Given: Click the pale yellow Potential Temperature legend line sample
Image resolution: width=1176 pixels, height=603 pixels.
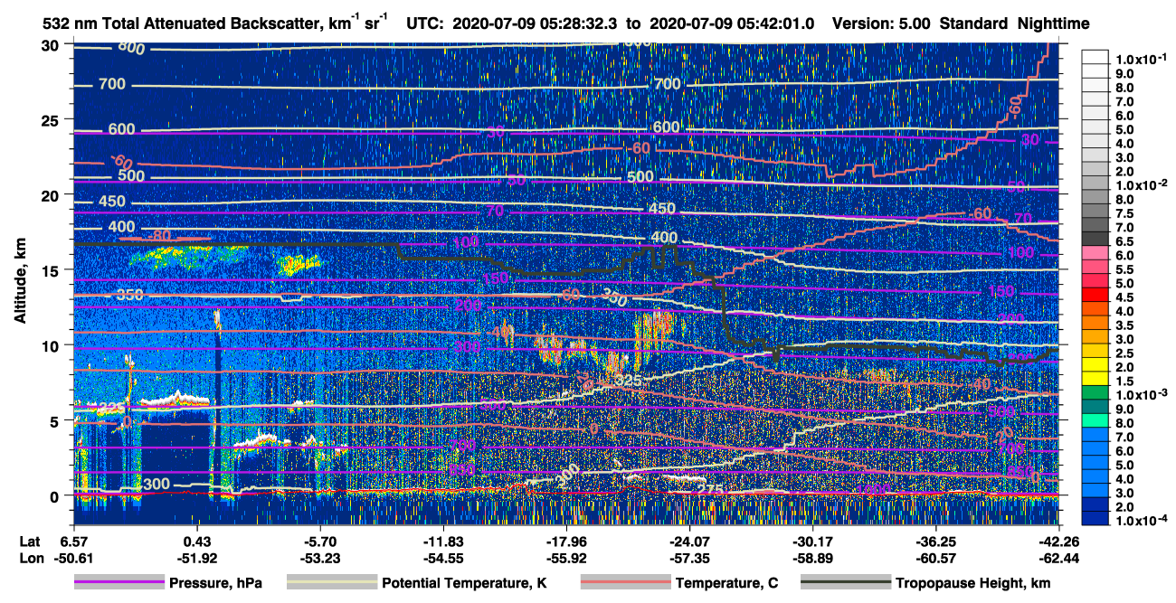Looking at the screenshot, I should point(331,583).
